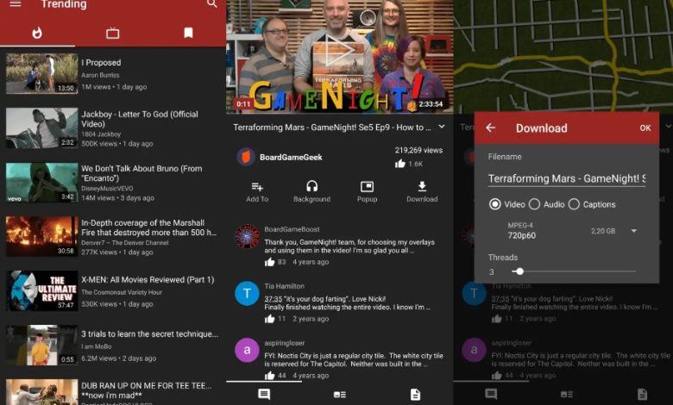Open aspiringloser's avatar
The height and width of the screenshot is (405, 673).
[247, 350]
